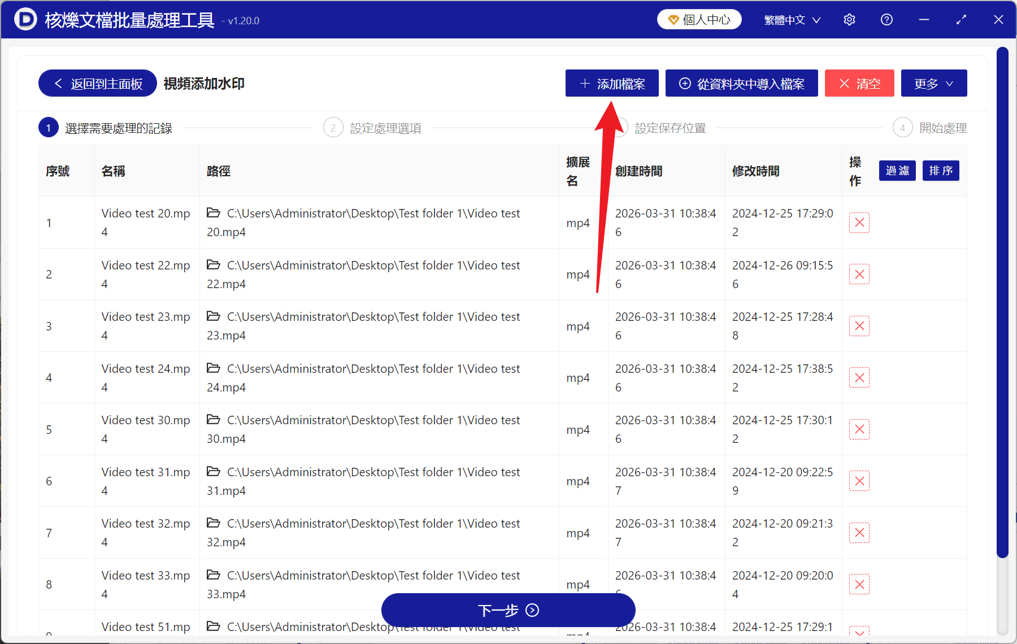This screenshot has width=1017, height=644.
Task: Click 返回到主面板 to go back
Action: tap(97, 83)
